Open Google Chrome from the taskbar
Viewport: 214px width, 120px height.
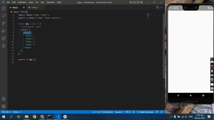pyautogui.click(x=34, y=117)
